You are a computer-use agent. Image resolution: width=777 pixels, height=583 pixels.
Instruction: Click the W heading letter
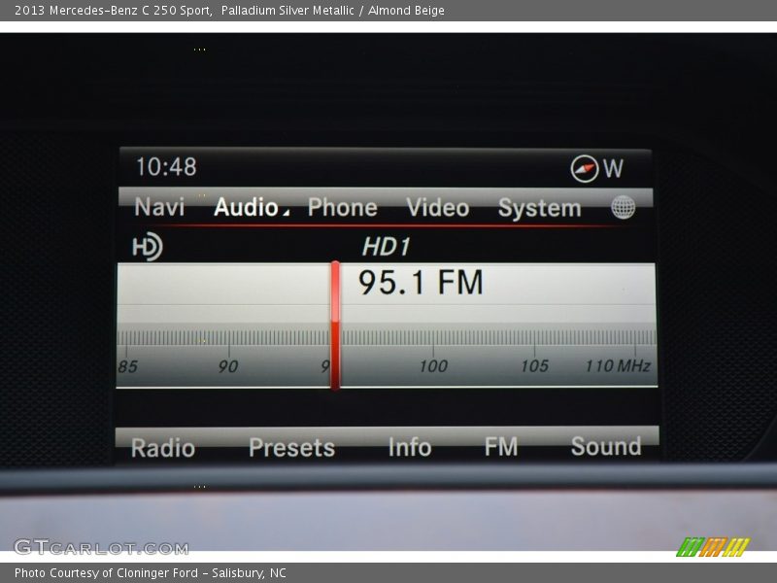point(613,169)
